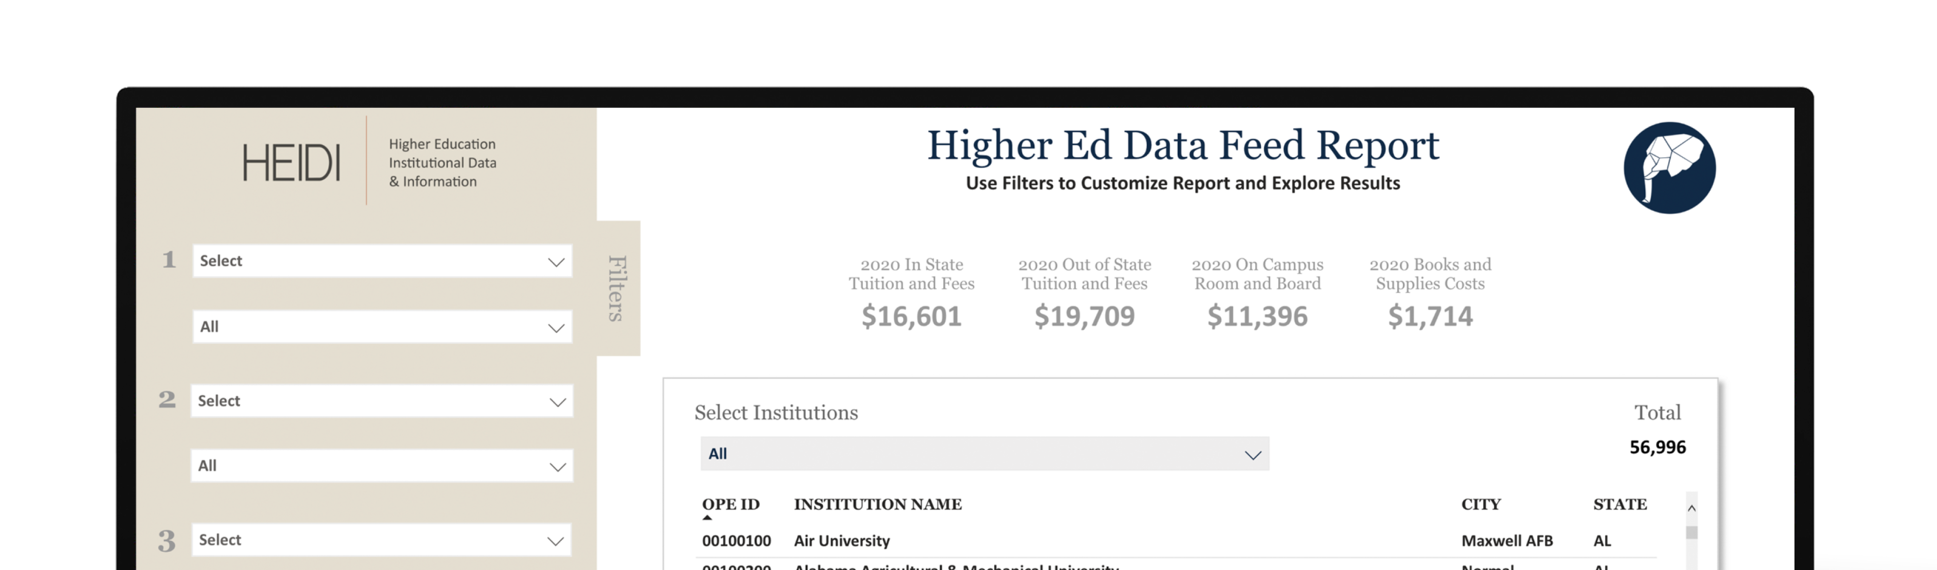This screenshot has height=570, width=1937.
Task: Open the filter 3 Select dropdown
Action: coord(382,540)
